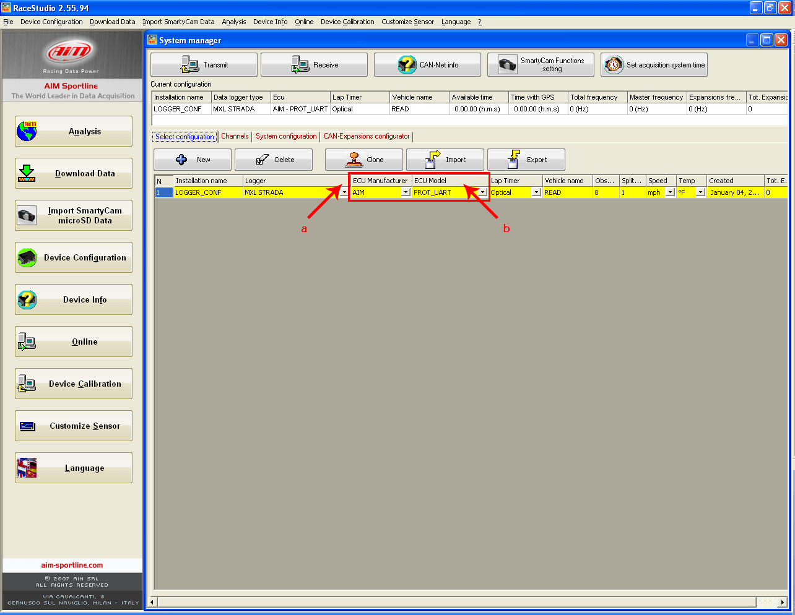Click the Export floppy disk icon

pyautogui.click(x=513, y=160)
